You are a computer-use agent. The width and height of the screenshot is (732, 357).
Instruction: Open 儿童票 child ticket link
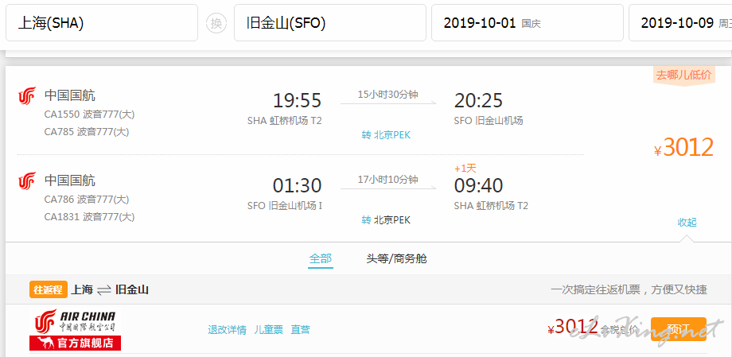point(268,330)
